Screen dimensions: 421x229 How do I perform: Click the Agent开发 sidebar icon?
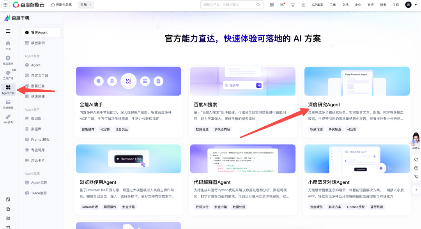(8, 89)
